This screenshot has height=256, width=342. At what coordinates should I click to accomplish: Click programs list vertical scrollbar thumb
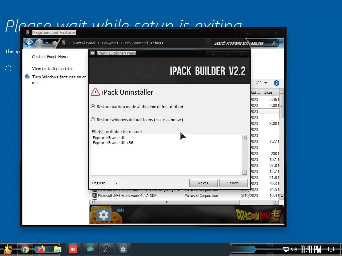(x=282, y=106)
